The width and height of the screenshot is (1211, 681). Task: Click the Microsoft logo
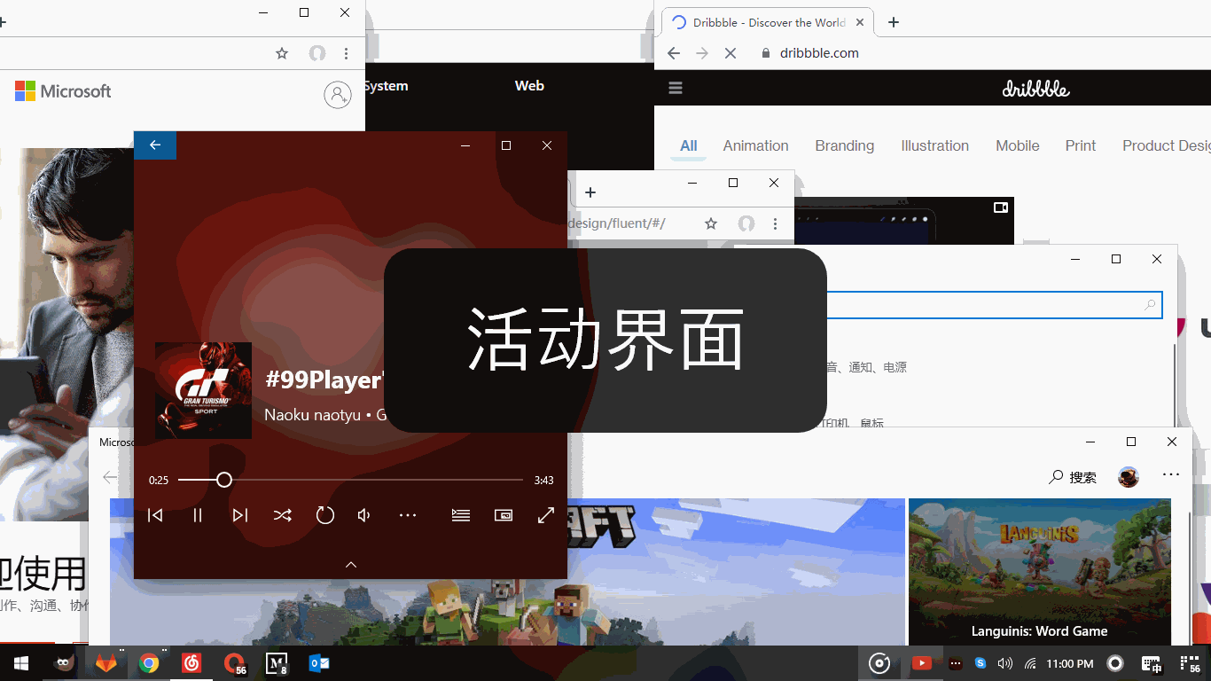[63, 91]
